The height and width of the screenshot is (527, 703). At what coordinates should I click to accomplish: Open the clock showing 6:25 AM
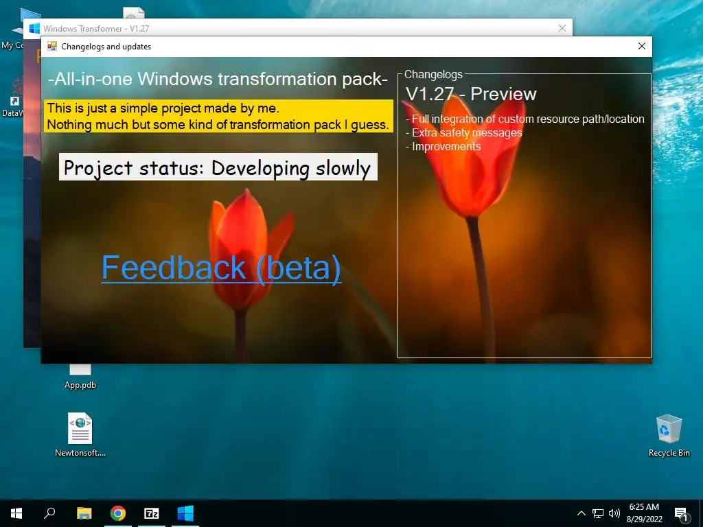(644, 513)
